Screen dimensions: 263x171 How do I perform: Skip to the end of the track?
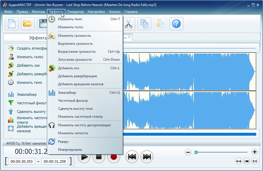click(147, 157)
